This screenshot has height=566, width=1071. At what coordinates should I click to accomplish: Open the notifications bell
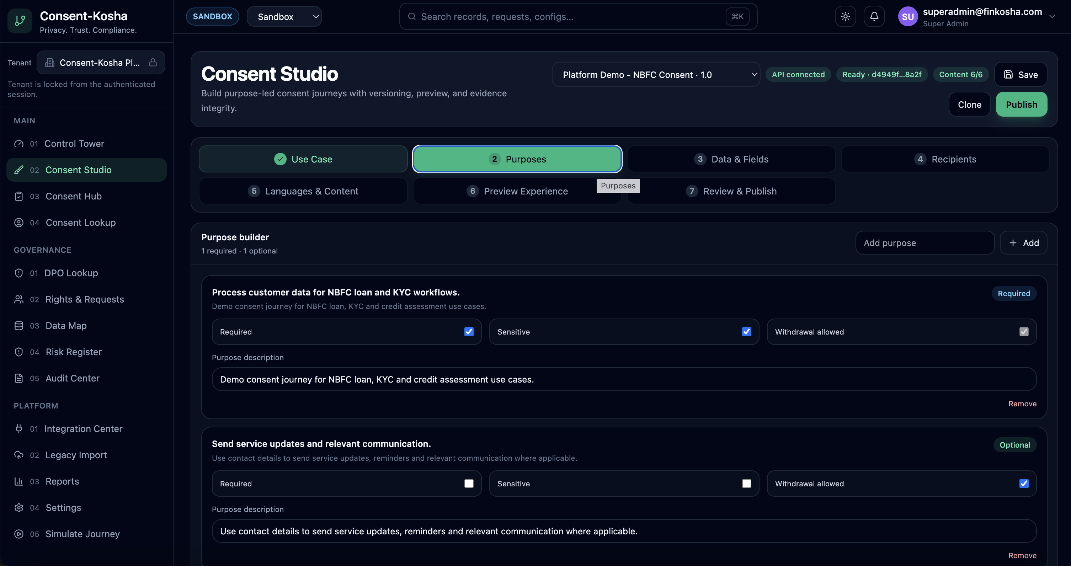coord(874,16)
